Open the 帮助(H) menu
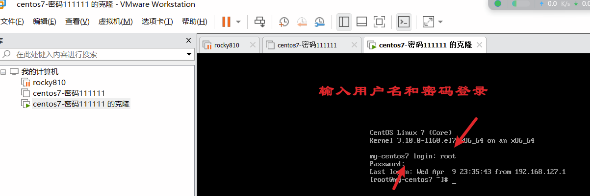The image size is (590, 196). [194, 22]
